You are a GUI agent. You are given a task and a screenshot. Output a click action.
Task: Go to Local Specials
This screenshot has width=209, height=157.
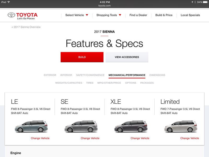190,15
